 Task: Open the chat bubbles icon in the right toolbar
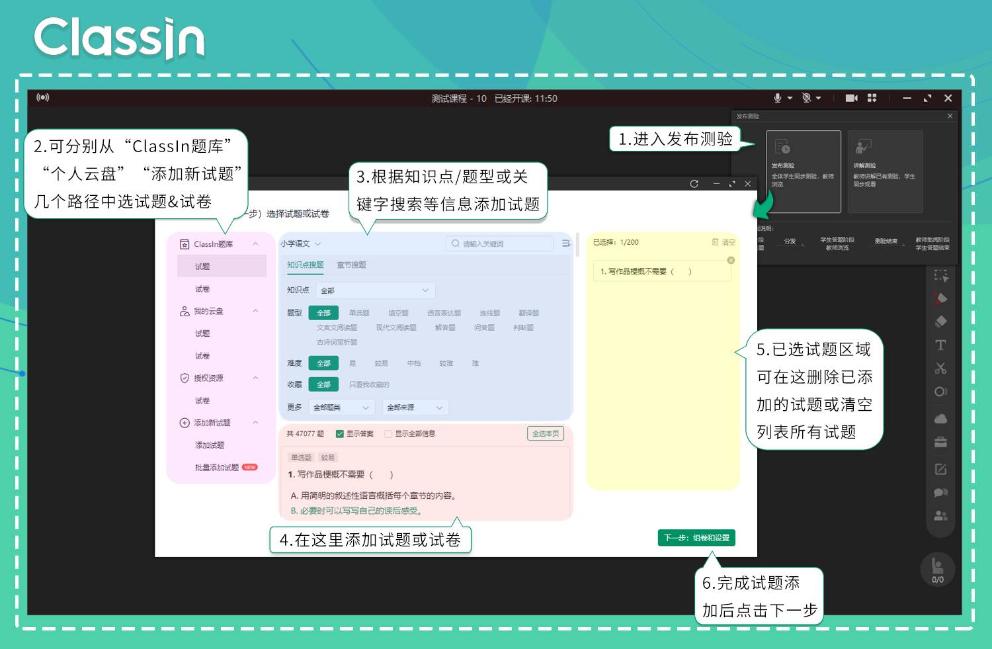click(940, 492)
